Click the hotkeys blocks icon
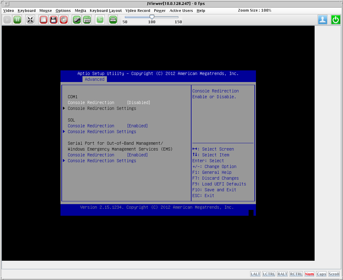Viewport: 343px width, 280px height. 113,20
